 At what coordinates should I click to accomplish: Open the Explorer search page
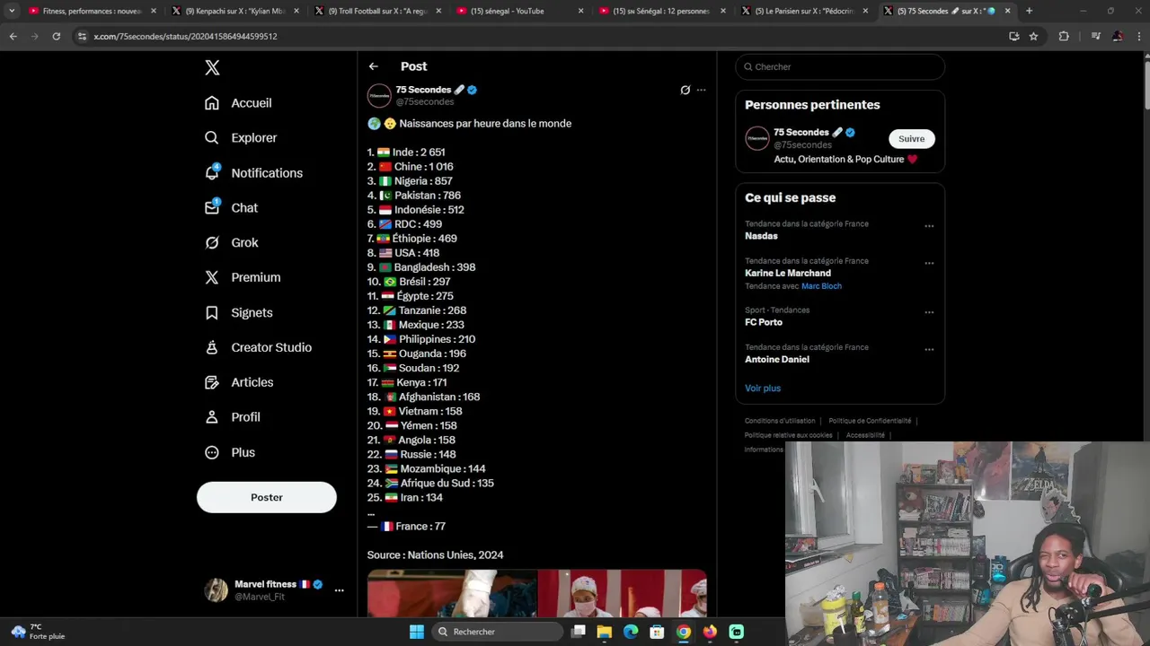(x=241, y=138)
